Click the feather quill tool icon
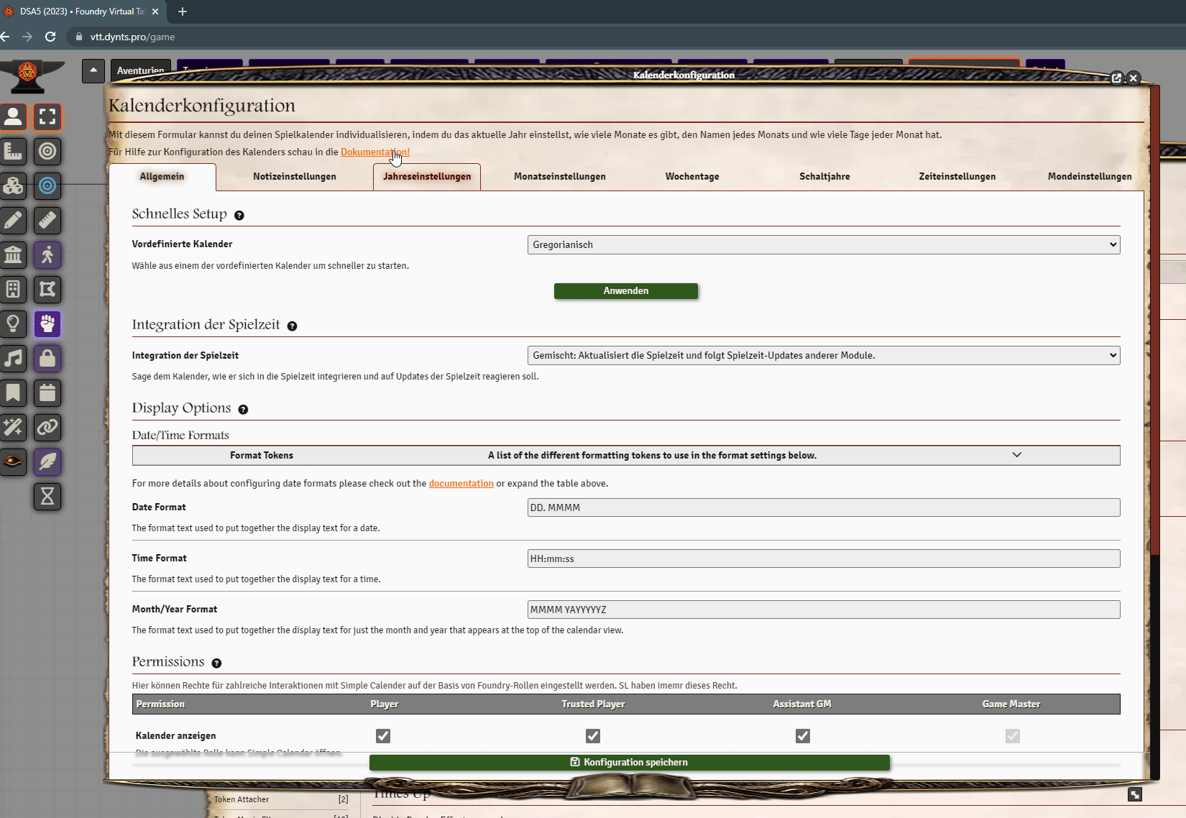The height and width of the screenshot is (818, 1186). coord(47,462)
